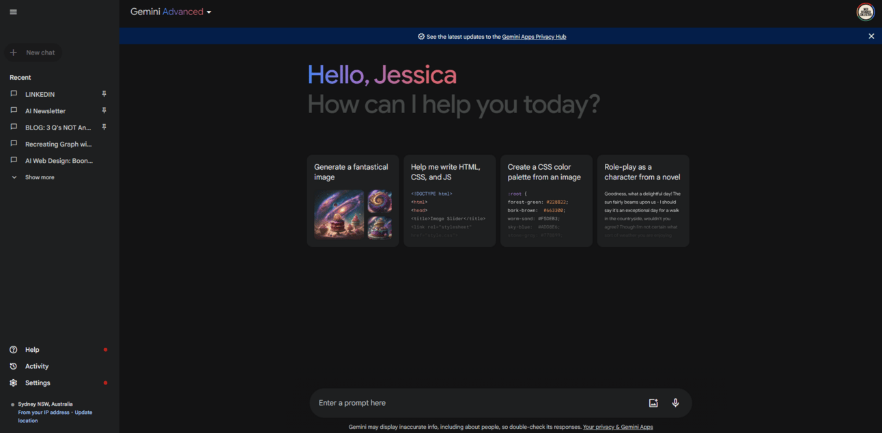
Task: Unpin the AI Newsletter chat via pin icon
Action: coord(104,110)
